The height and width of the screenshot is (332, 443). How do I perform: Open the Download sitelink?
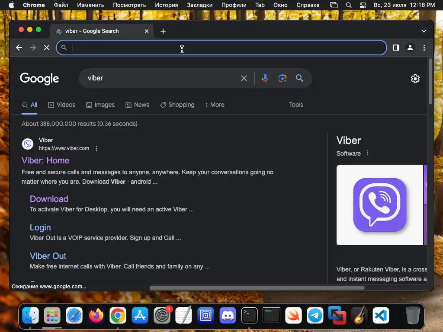pos(49,199)
